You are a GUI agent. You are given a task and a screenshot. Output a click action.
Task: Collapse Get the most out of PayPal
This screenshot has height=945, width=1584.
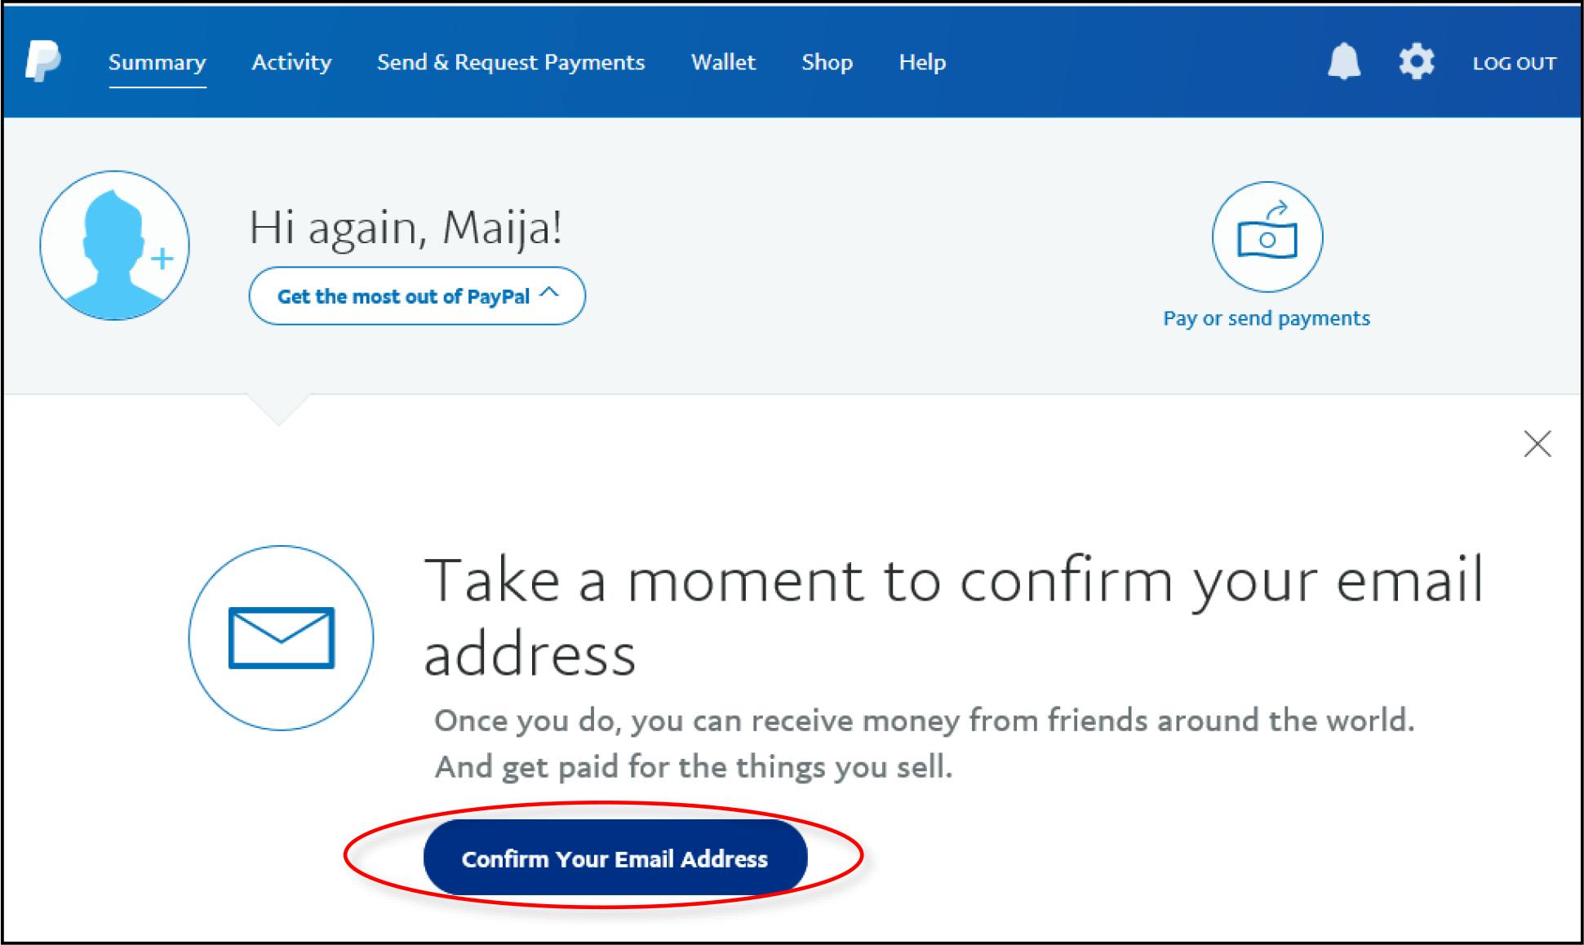(417, 295)
